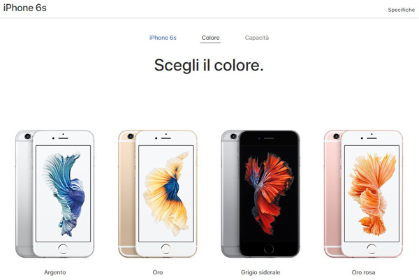Viewport: 419px width, 280px height.
Task: Click the Oro rosa color label
Action: coord(363,272)
